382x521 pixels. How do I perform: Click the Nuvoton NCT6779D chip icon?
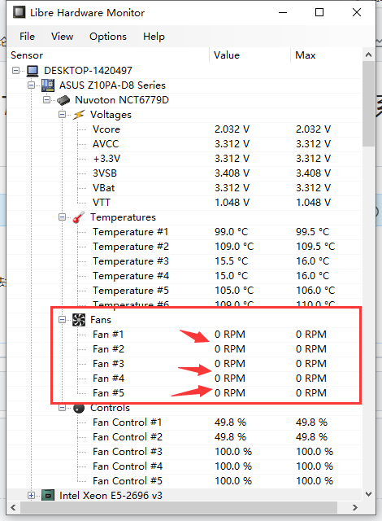point(63,100)
